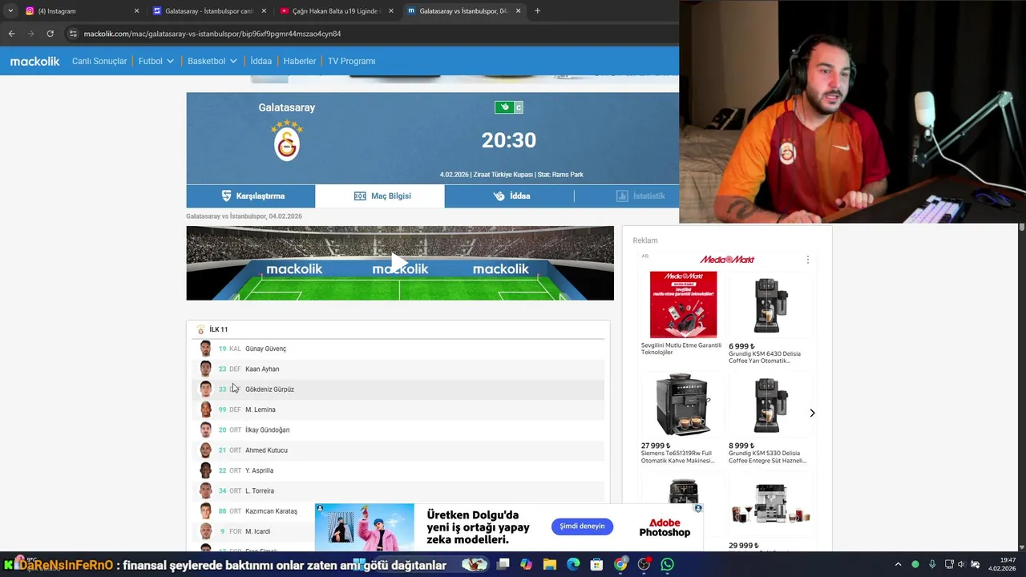Open the Galatasaray - İstanbulspor canlı tab
The width and height of the screenshot is (1026, 577).
208,11
